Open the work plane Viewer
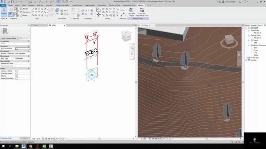 (x=64, y=14)
